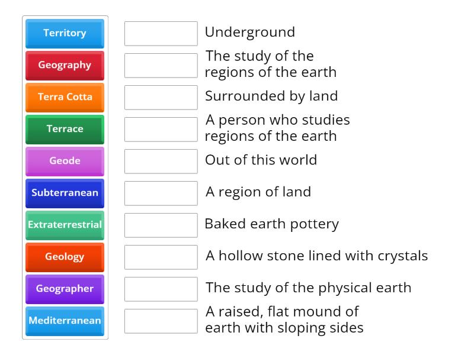Click the box next to the raised mound definition
This screenshot has height=355, width=474.
pos(161,321)
